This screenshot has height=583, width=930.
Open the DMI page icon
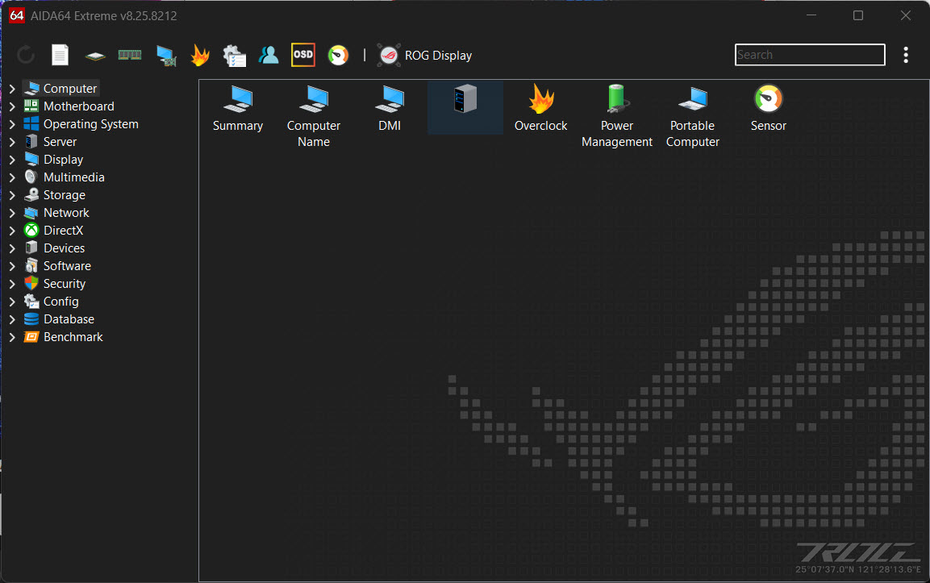[x=389, y=99]
